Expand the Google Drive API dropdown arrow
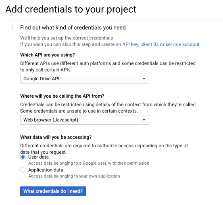 144,79
